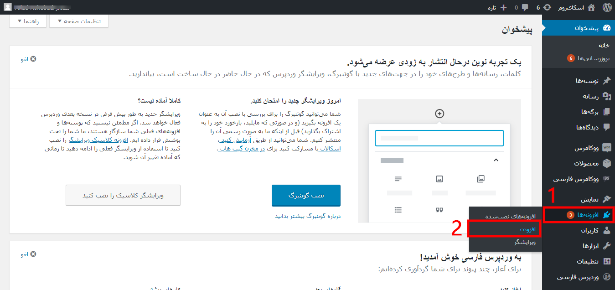Click the icon for وردپرس فارسی
Screen dimensions: 615x290
point(606,277)
